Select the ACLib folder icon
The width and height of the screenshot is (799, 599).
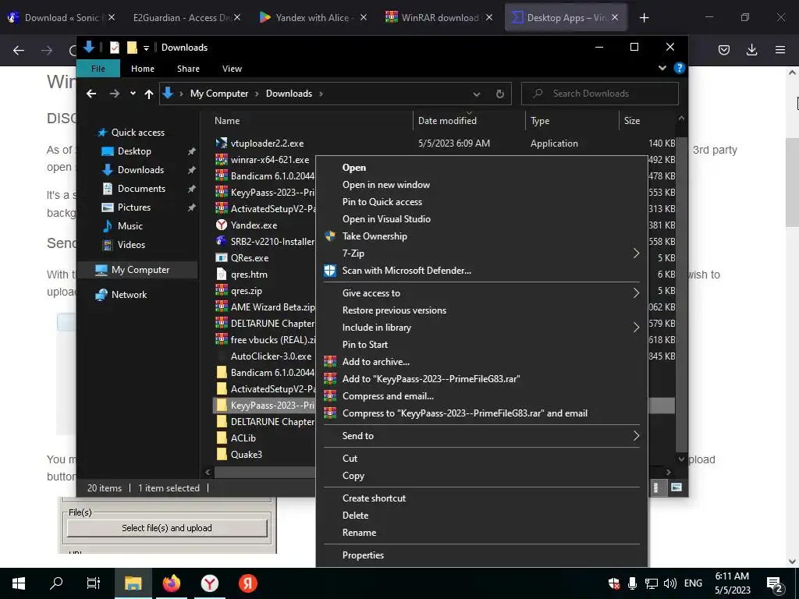pyautogui.click(x=221, y=438)
